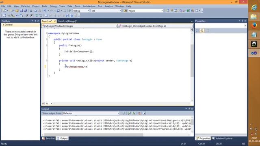Click the Comment selected lines icon

[37, 15]
